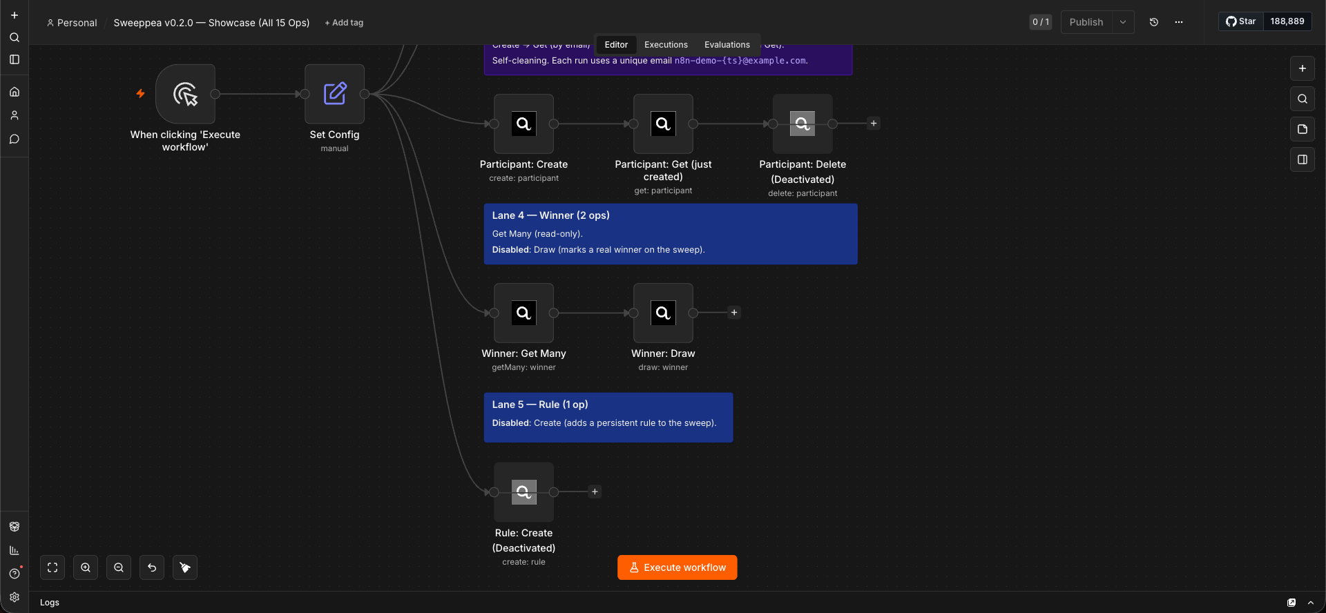Open the person icon in left sidebar
1326x613 pixels.
pos(15,115)
